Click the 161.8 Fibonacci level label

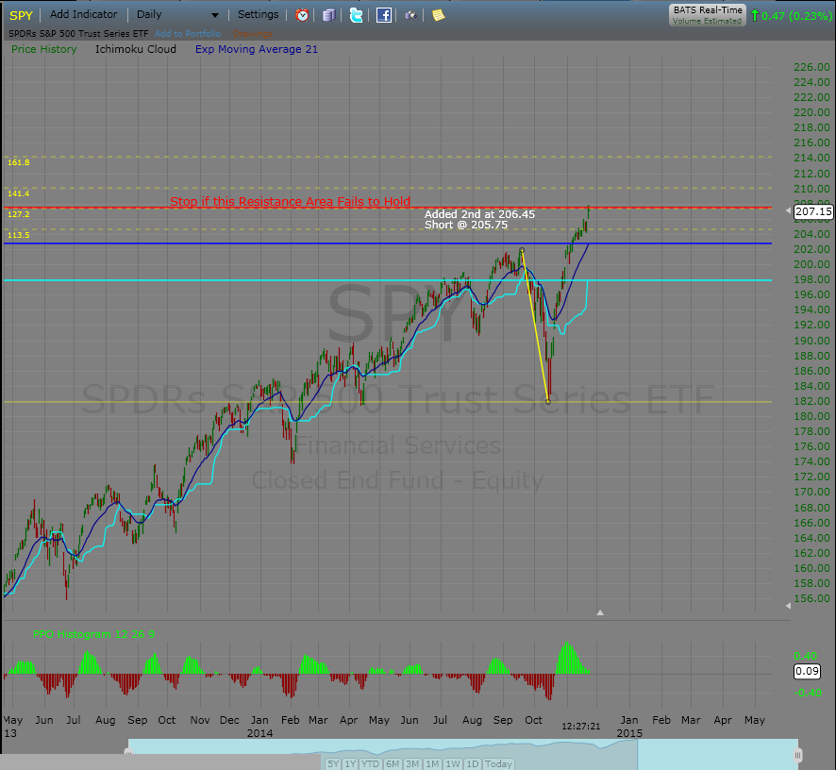pos(19,162)
